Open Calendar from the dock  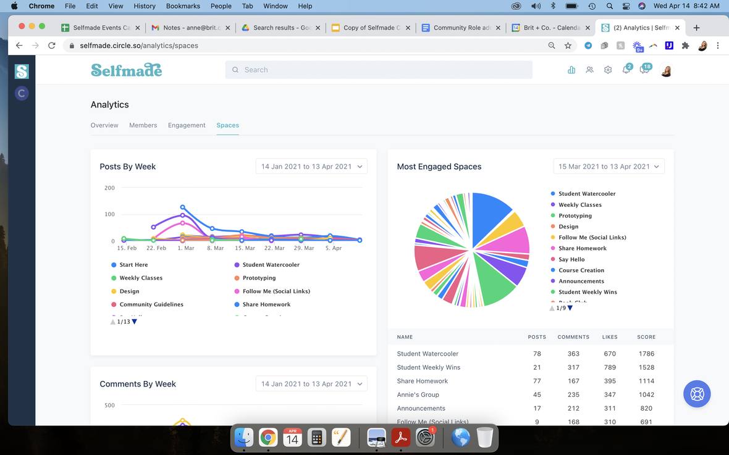pos(292,437)
